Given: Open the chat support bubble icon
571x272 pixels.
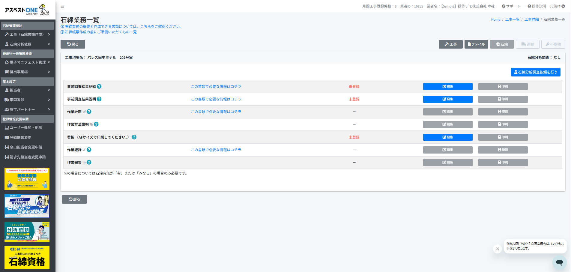Looking at the screenshot, I should [559, 262].
